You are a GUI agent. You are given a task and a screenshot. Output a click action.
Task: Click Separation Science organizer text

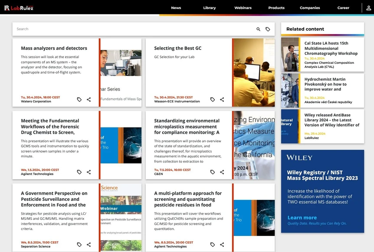(x=36, y=246)
